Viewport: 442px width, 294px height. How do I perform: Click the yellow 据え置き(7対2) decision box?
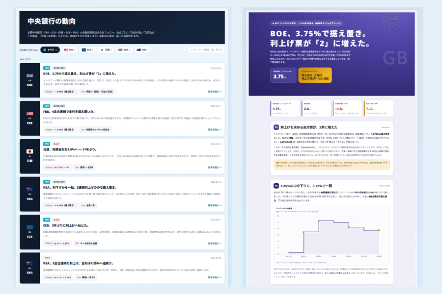[x=315, y=75]
